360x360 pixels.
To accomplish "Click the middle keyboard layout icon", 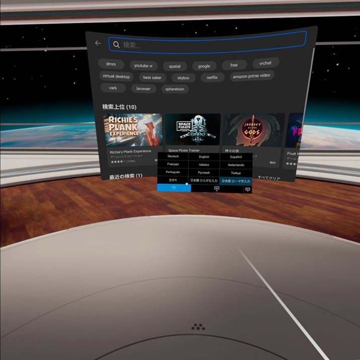I will [217, 188].
